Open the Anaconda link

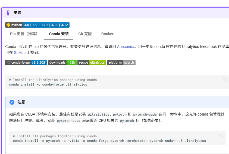(x=126, y=47)
